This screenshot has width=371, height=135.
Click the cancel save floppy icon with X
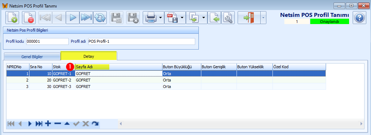point(133,18)
